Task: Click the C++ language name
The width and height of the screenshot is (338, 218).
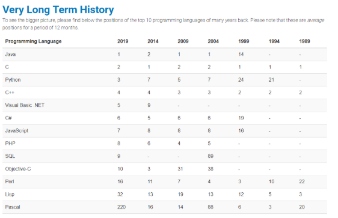Action: point(10,92)
